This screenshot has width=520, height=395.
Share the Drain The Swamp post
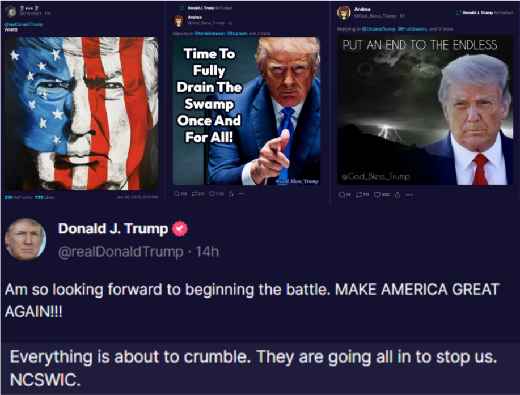click(231, 193)
